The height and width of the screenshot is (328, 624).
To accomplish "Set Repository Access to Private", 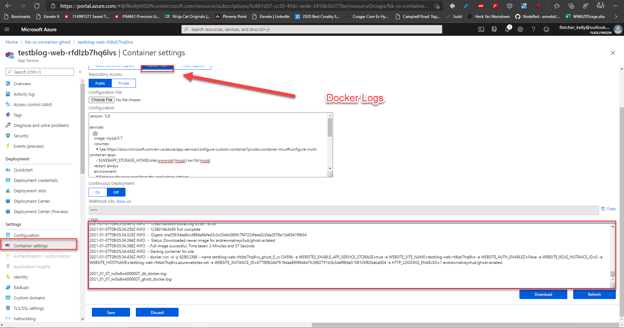I will [123, 83].
